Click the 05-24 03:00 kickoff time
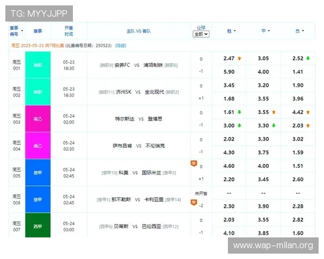Screen dimensions: 324x259 tap(69, 227)
